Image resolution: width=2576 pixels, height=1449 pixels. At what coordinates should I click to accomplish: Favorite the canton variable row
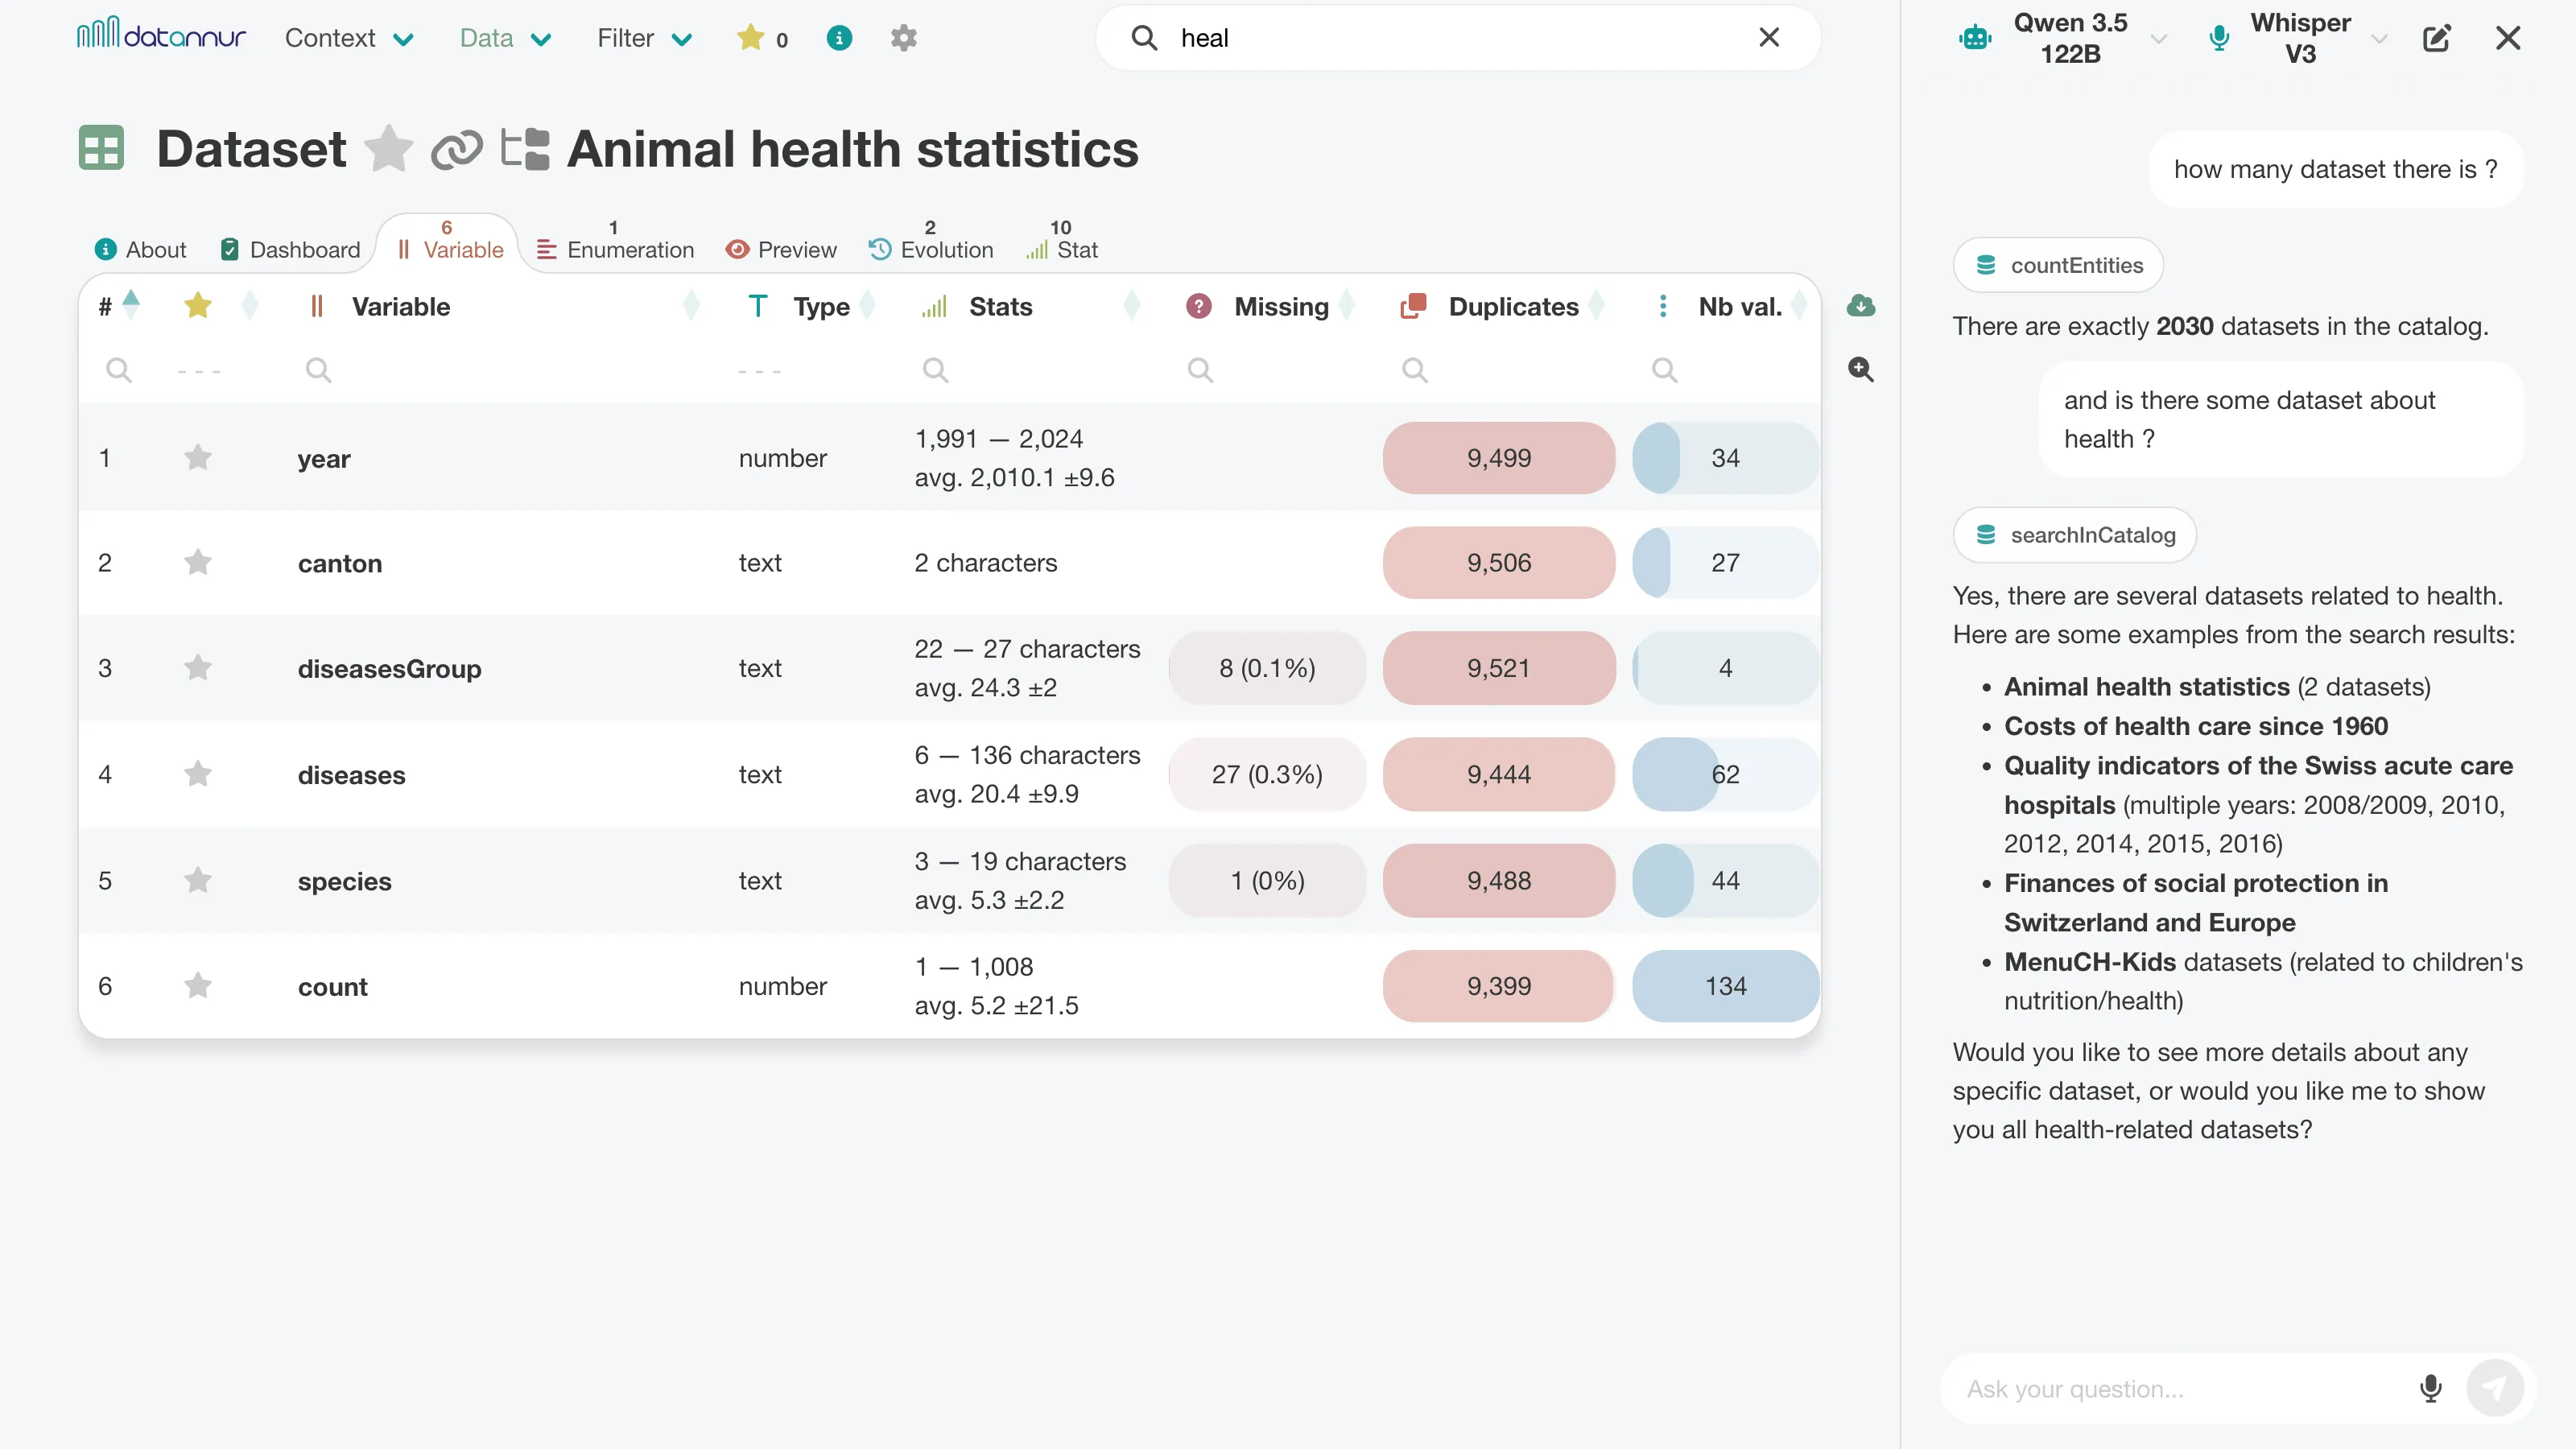pos(198,563)
